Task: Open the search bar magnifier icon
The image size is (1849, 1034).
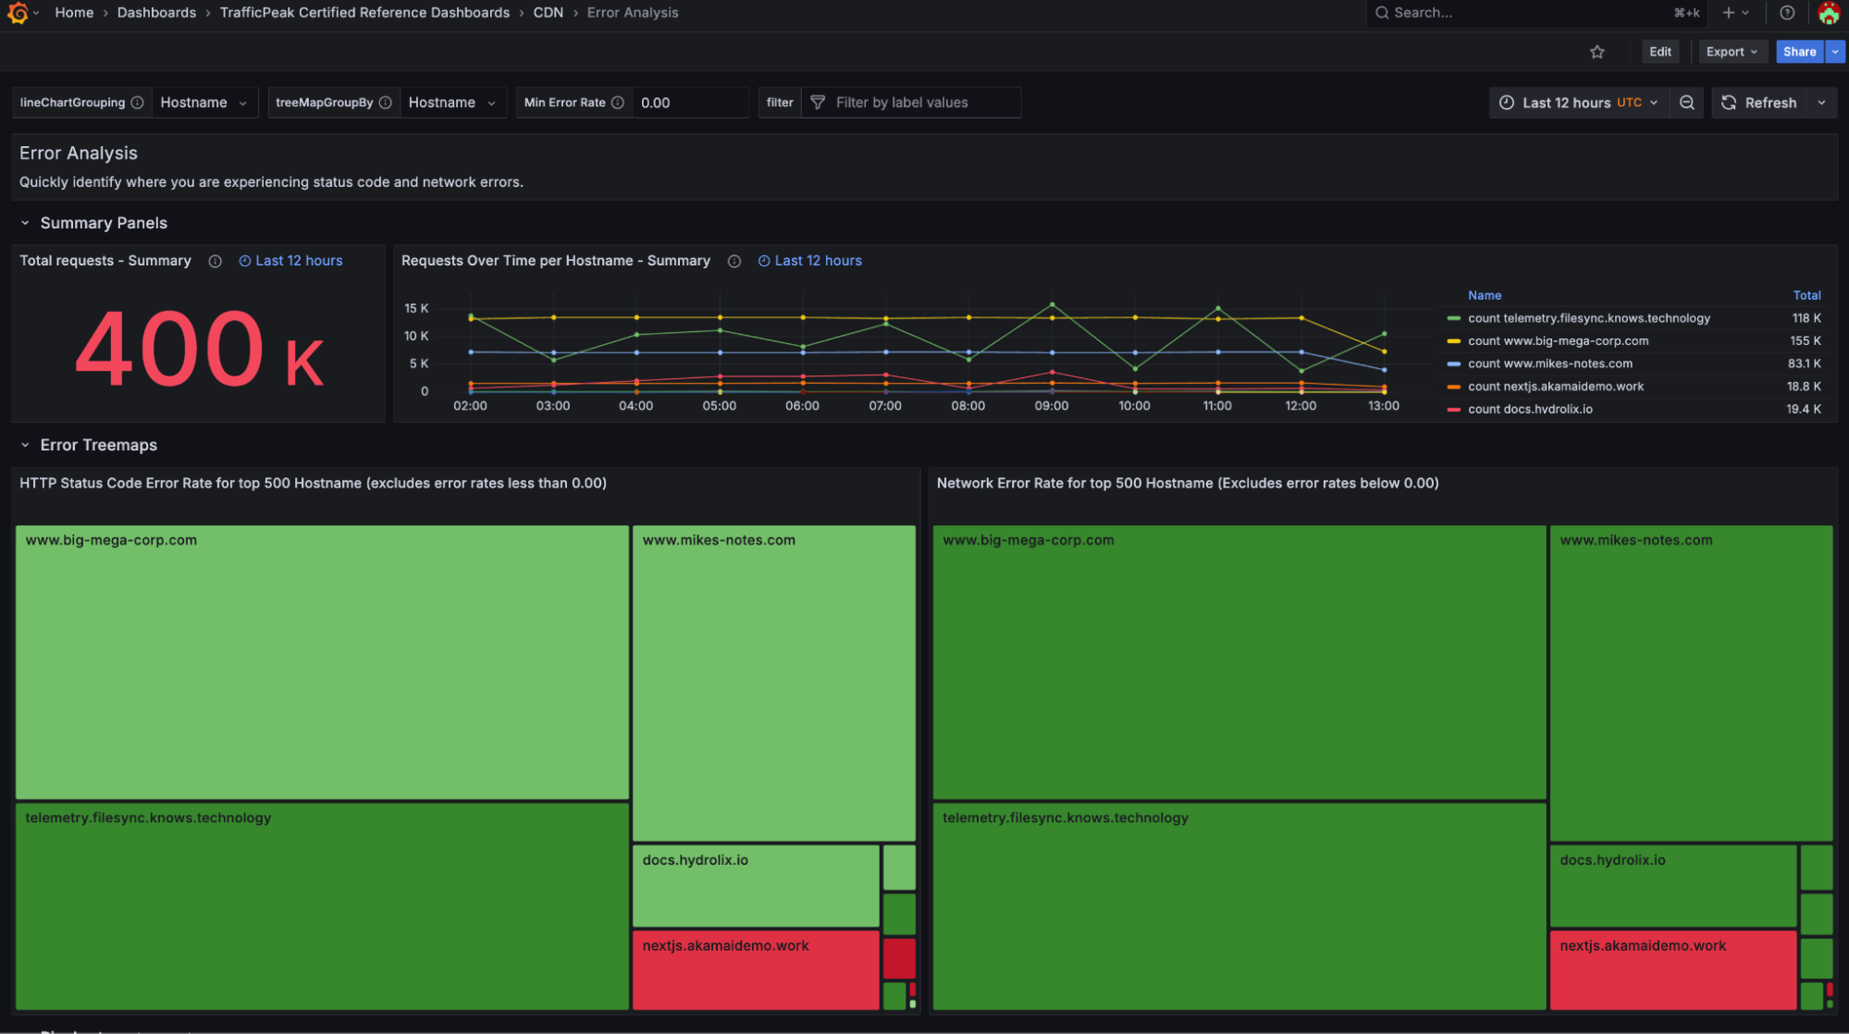Action: (x=1382, y=13)
